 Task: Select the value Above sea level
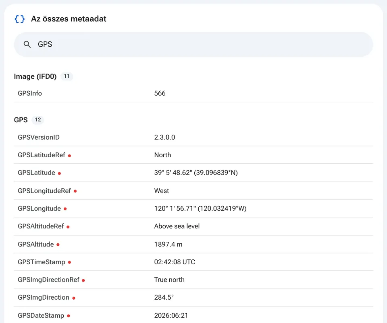[177, 226]
